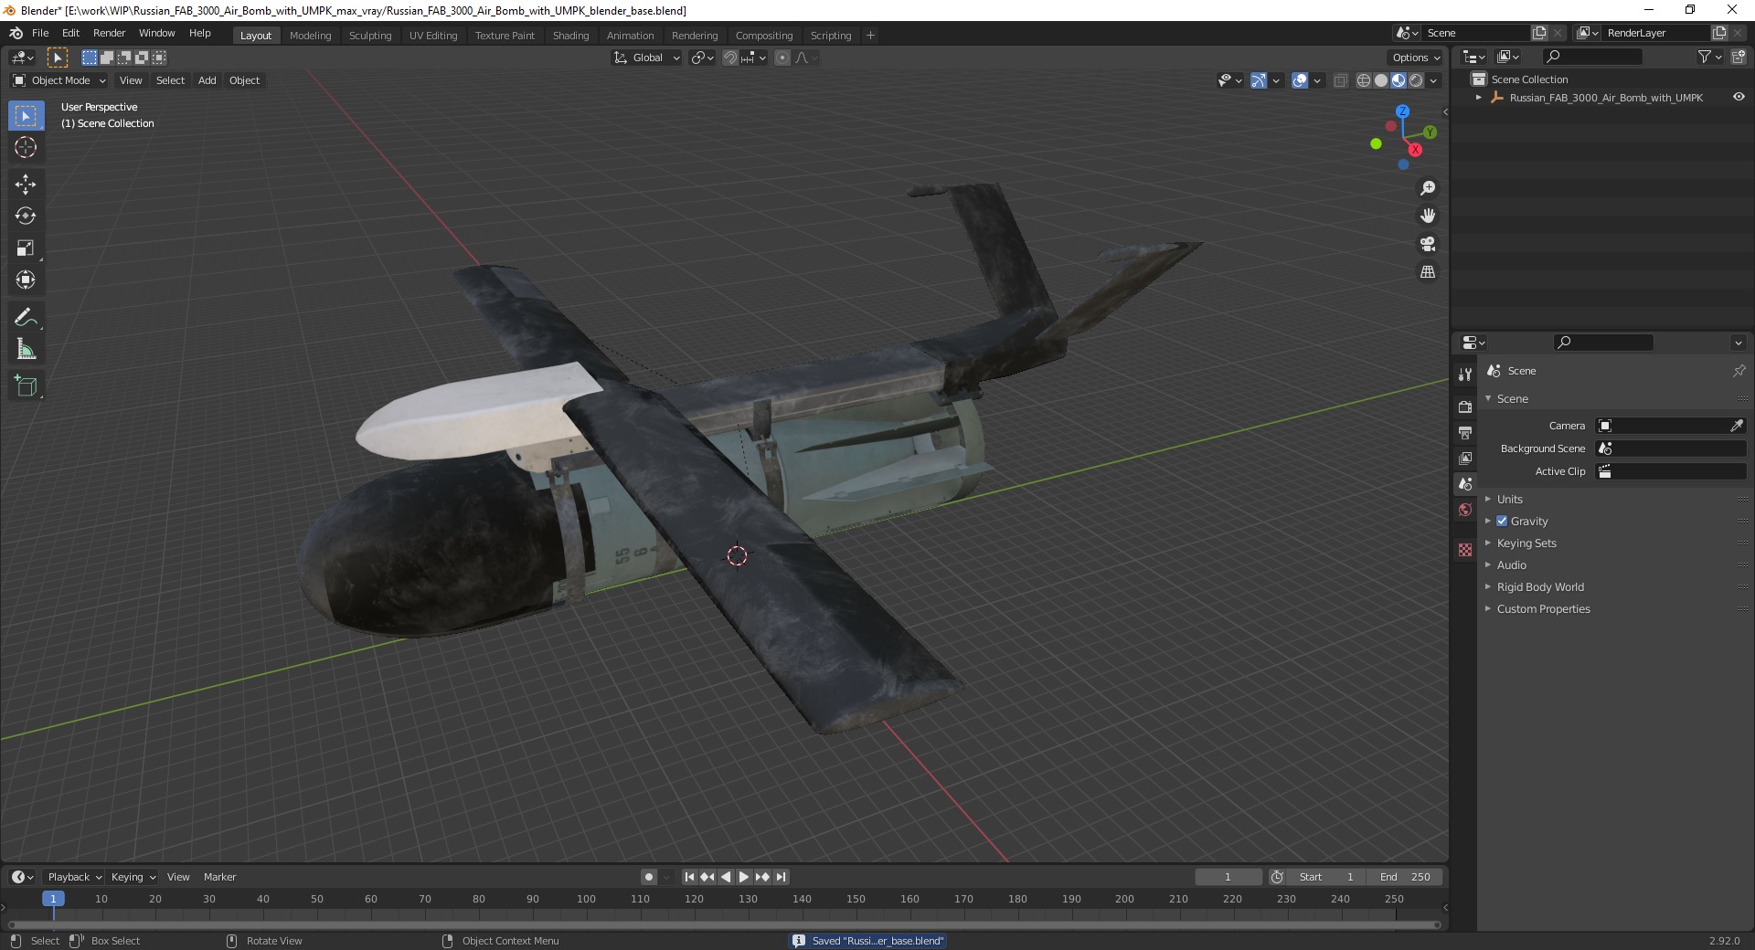Switch to solid viewport shading
This screenshot has height=950, width=1755.
[x=1381, y=80]
